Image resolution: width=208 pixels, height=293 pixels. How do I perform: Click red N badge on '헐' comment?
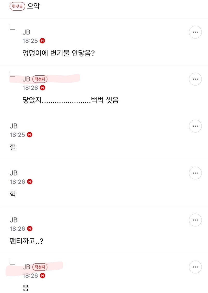30,135
